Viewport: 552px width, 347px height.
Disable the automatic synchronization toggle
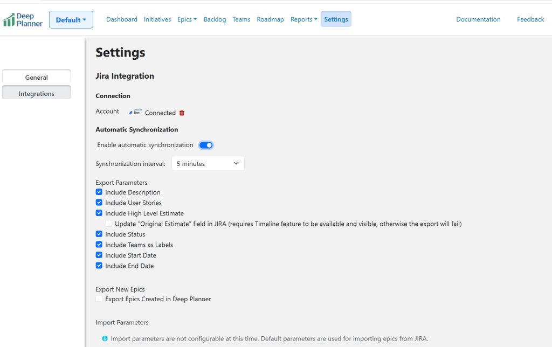(206, 145)
